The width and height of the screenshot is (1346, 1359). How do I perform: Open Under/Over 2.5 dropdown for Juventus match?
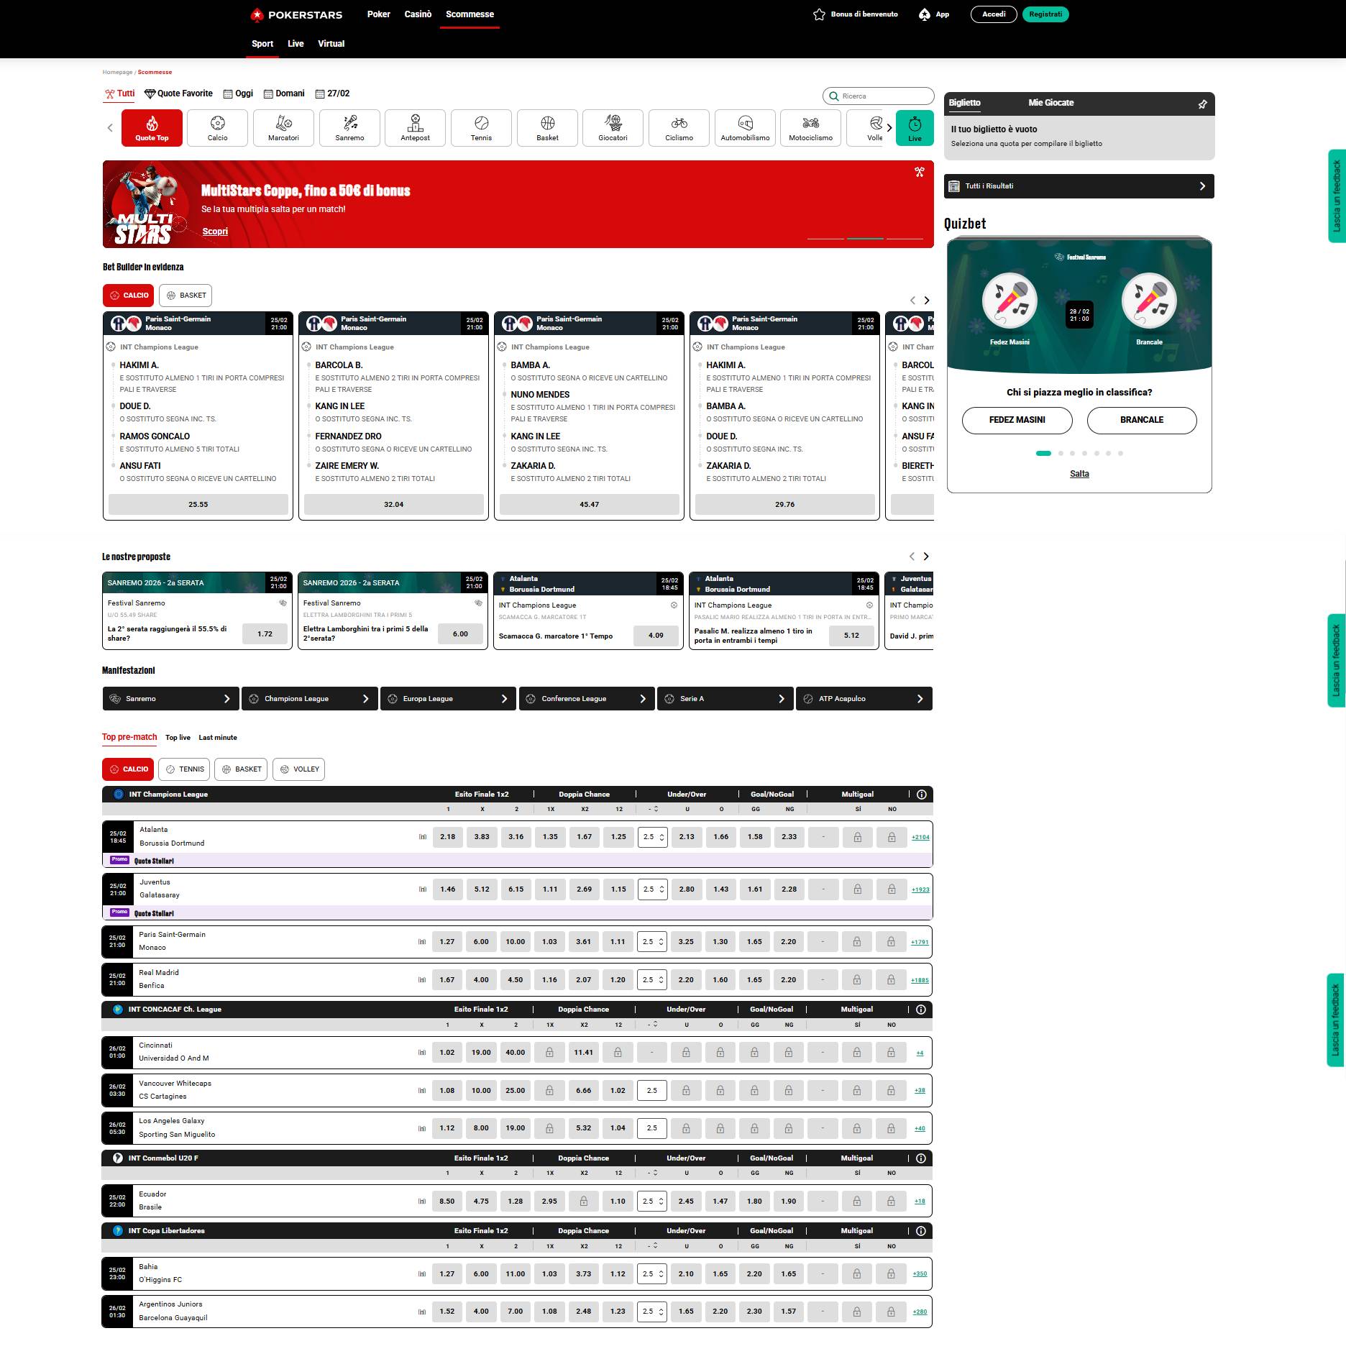(652, 889)
